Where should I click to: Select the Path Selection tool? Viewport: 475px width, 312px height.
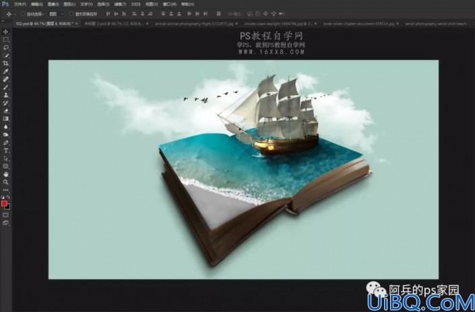click(5, 158)
